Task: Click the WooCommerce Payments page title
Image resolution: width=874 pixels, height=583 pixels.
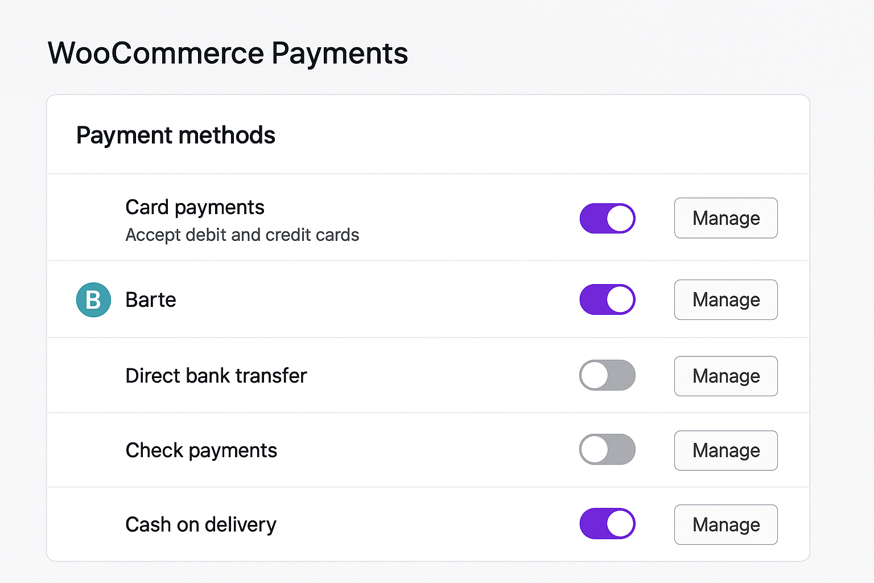Action: (x=228, y=54)
